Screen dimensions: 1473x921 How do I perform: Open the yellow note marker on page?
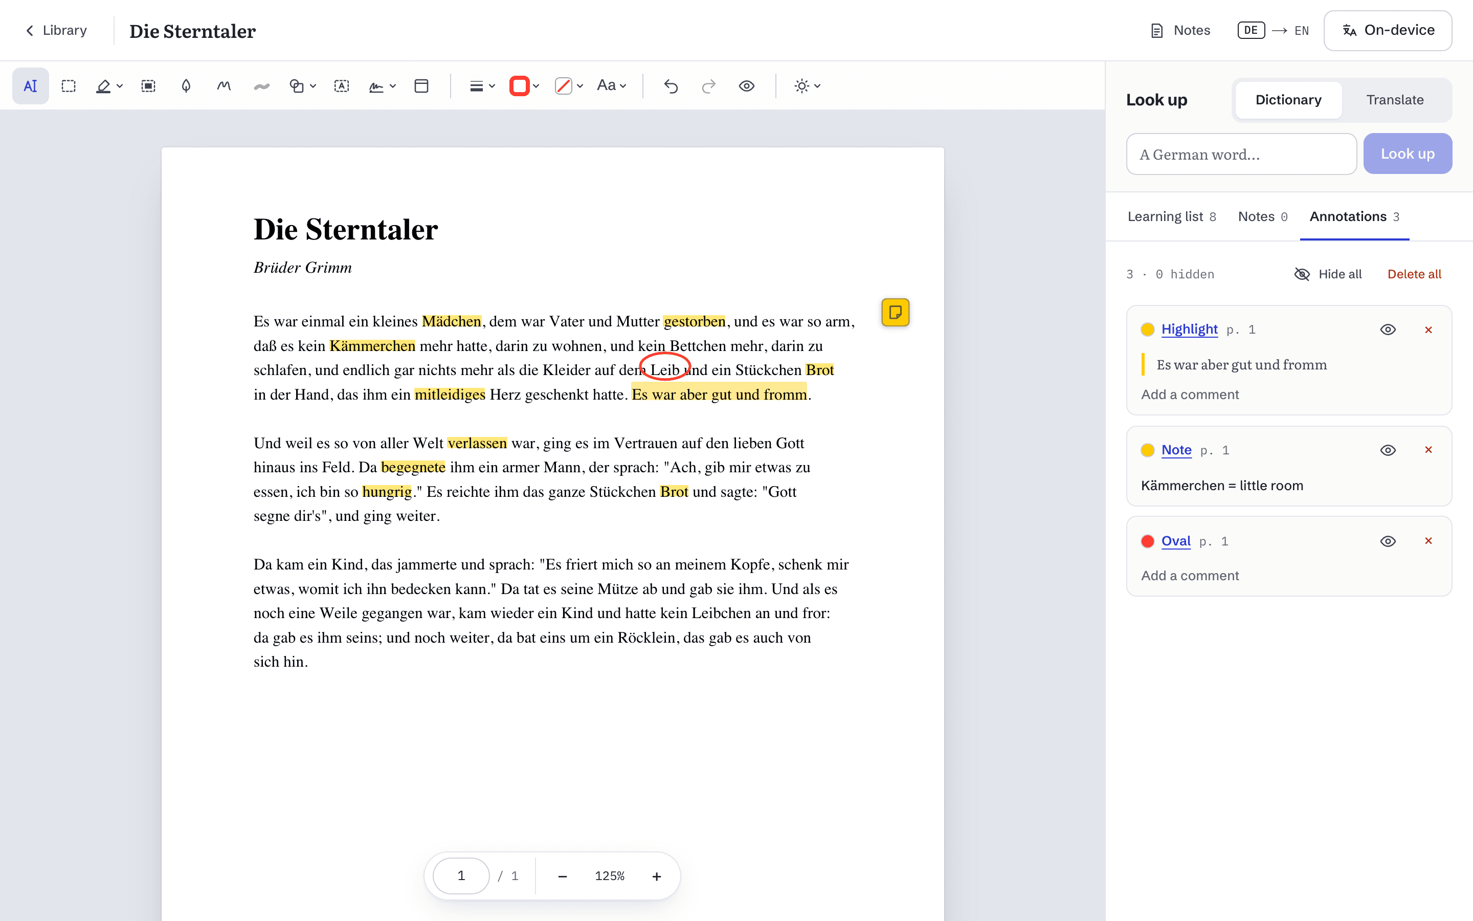coord(896,313)
